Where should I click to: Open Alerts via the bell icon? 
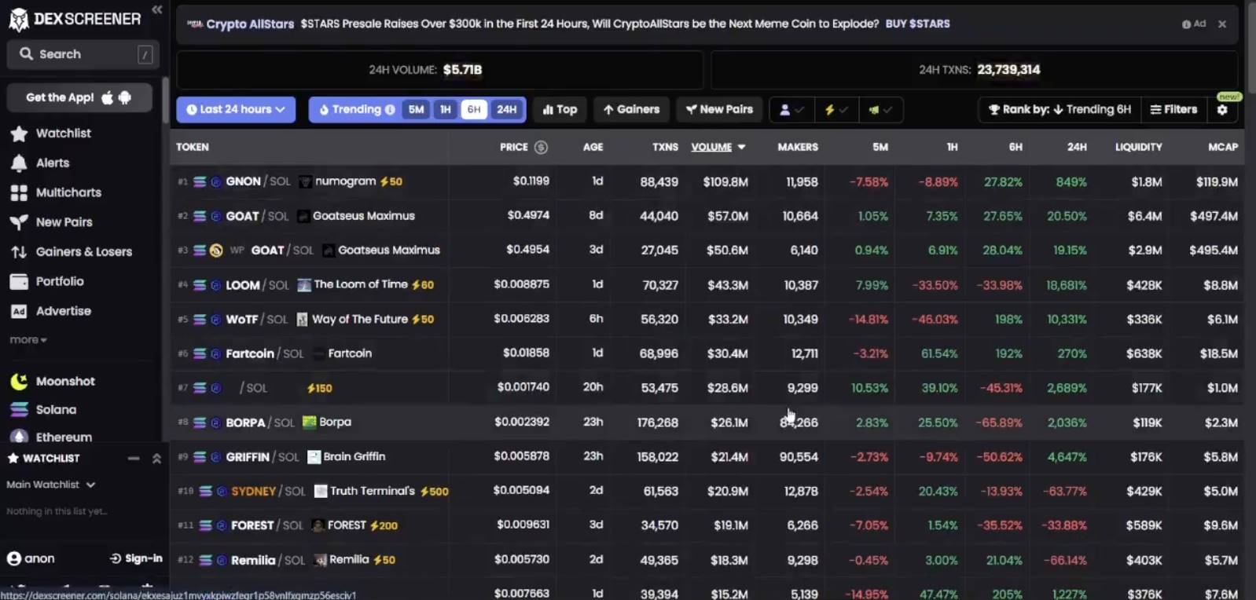pyautogui.click(x=19, y=163)
